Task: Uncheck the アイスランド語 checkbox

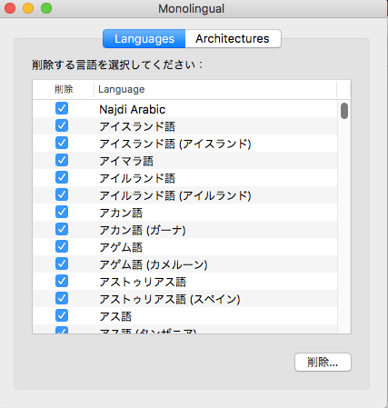Action: click(x=62, y=125)
